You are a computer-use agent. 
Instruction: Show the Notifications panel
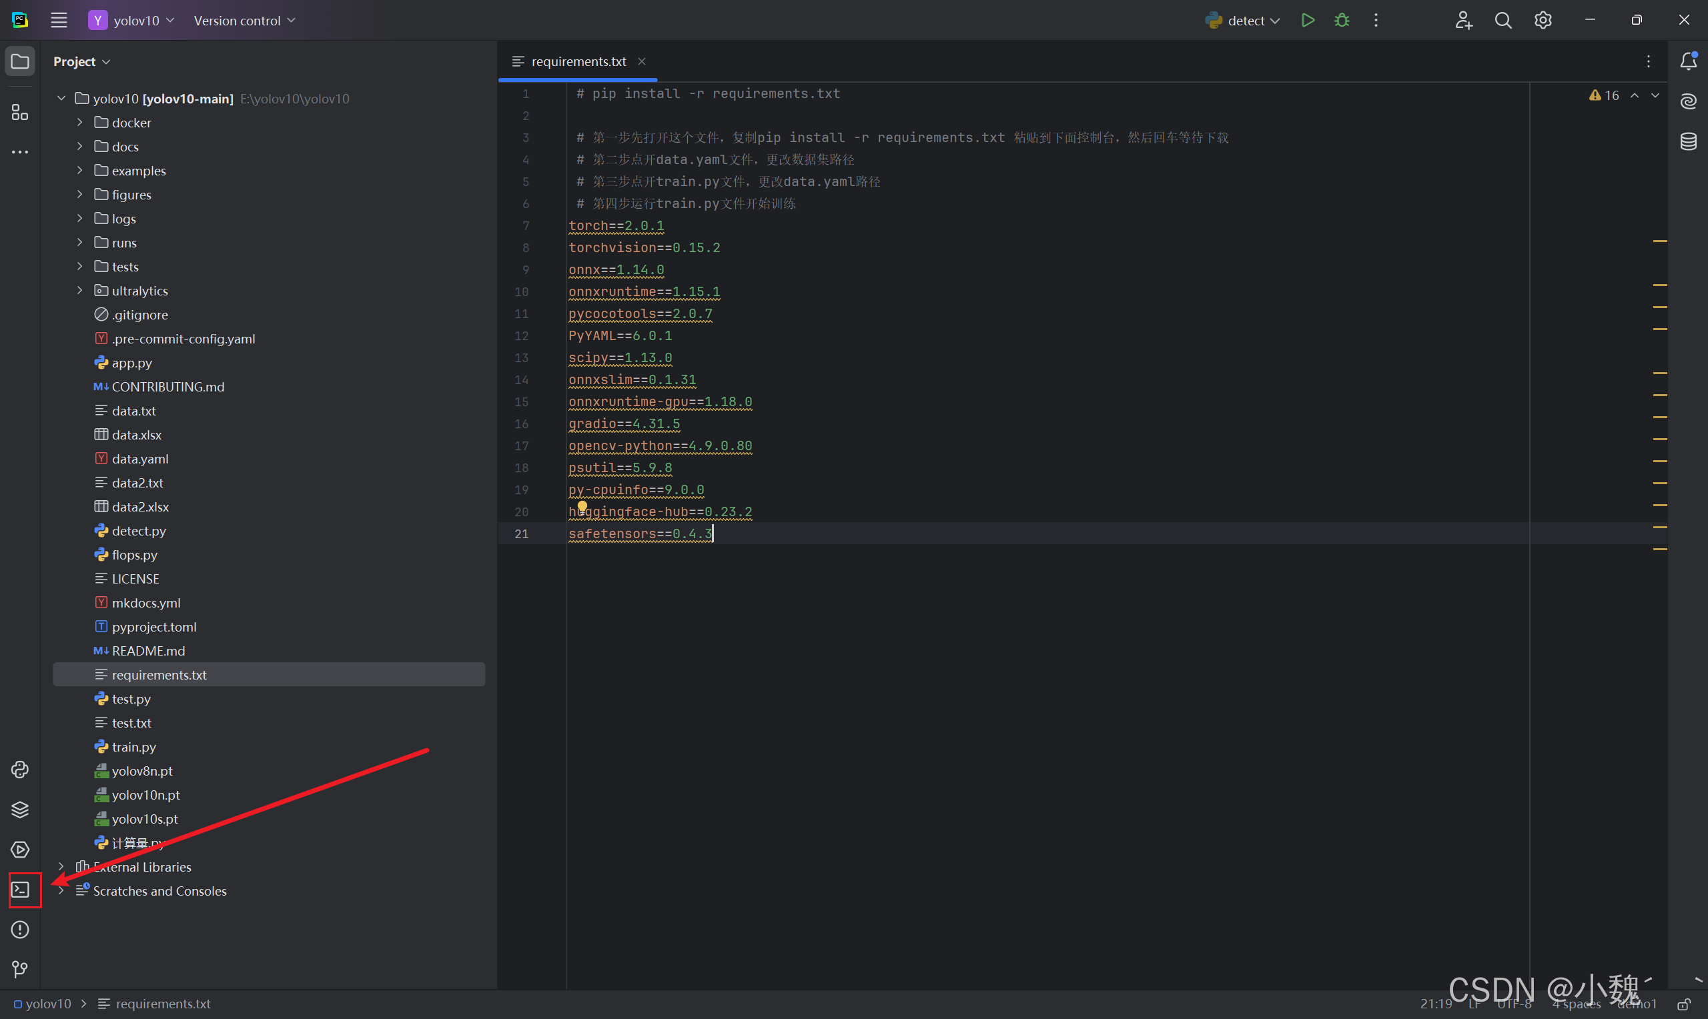(x=1689, y=62)
